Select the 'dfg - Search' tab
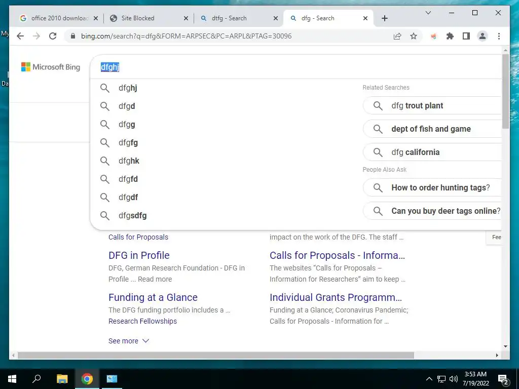The image size is (519, 389). (328, 18)
